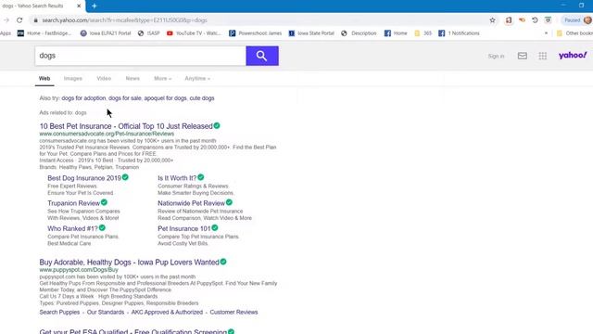
Task: Click the Search Puppies sublink
Action: [x=59, y=312]
